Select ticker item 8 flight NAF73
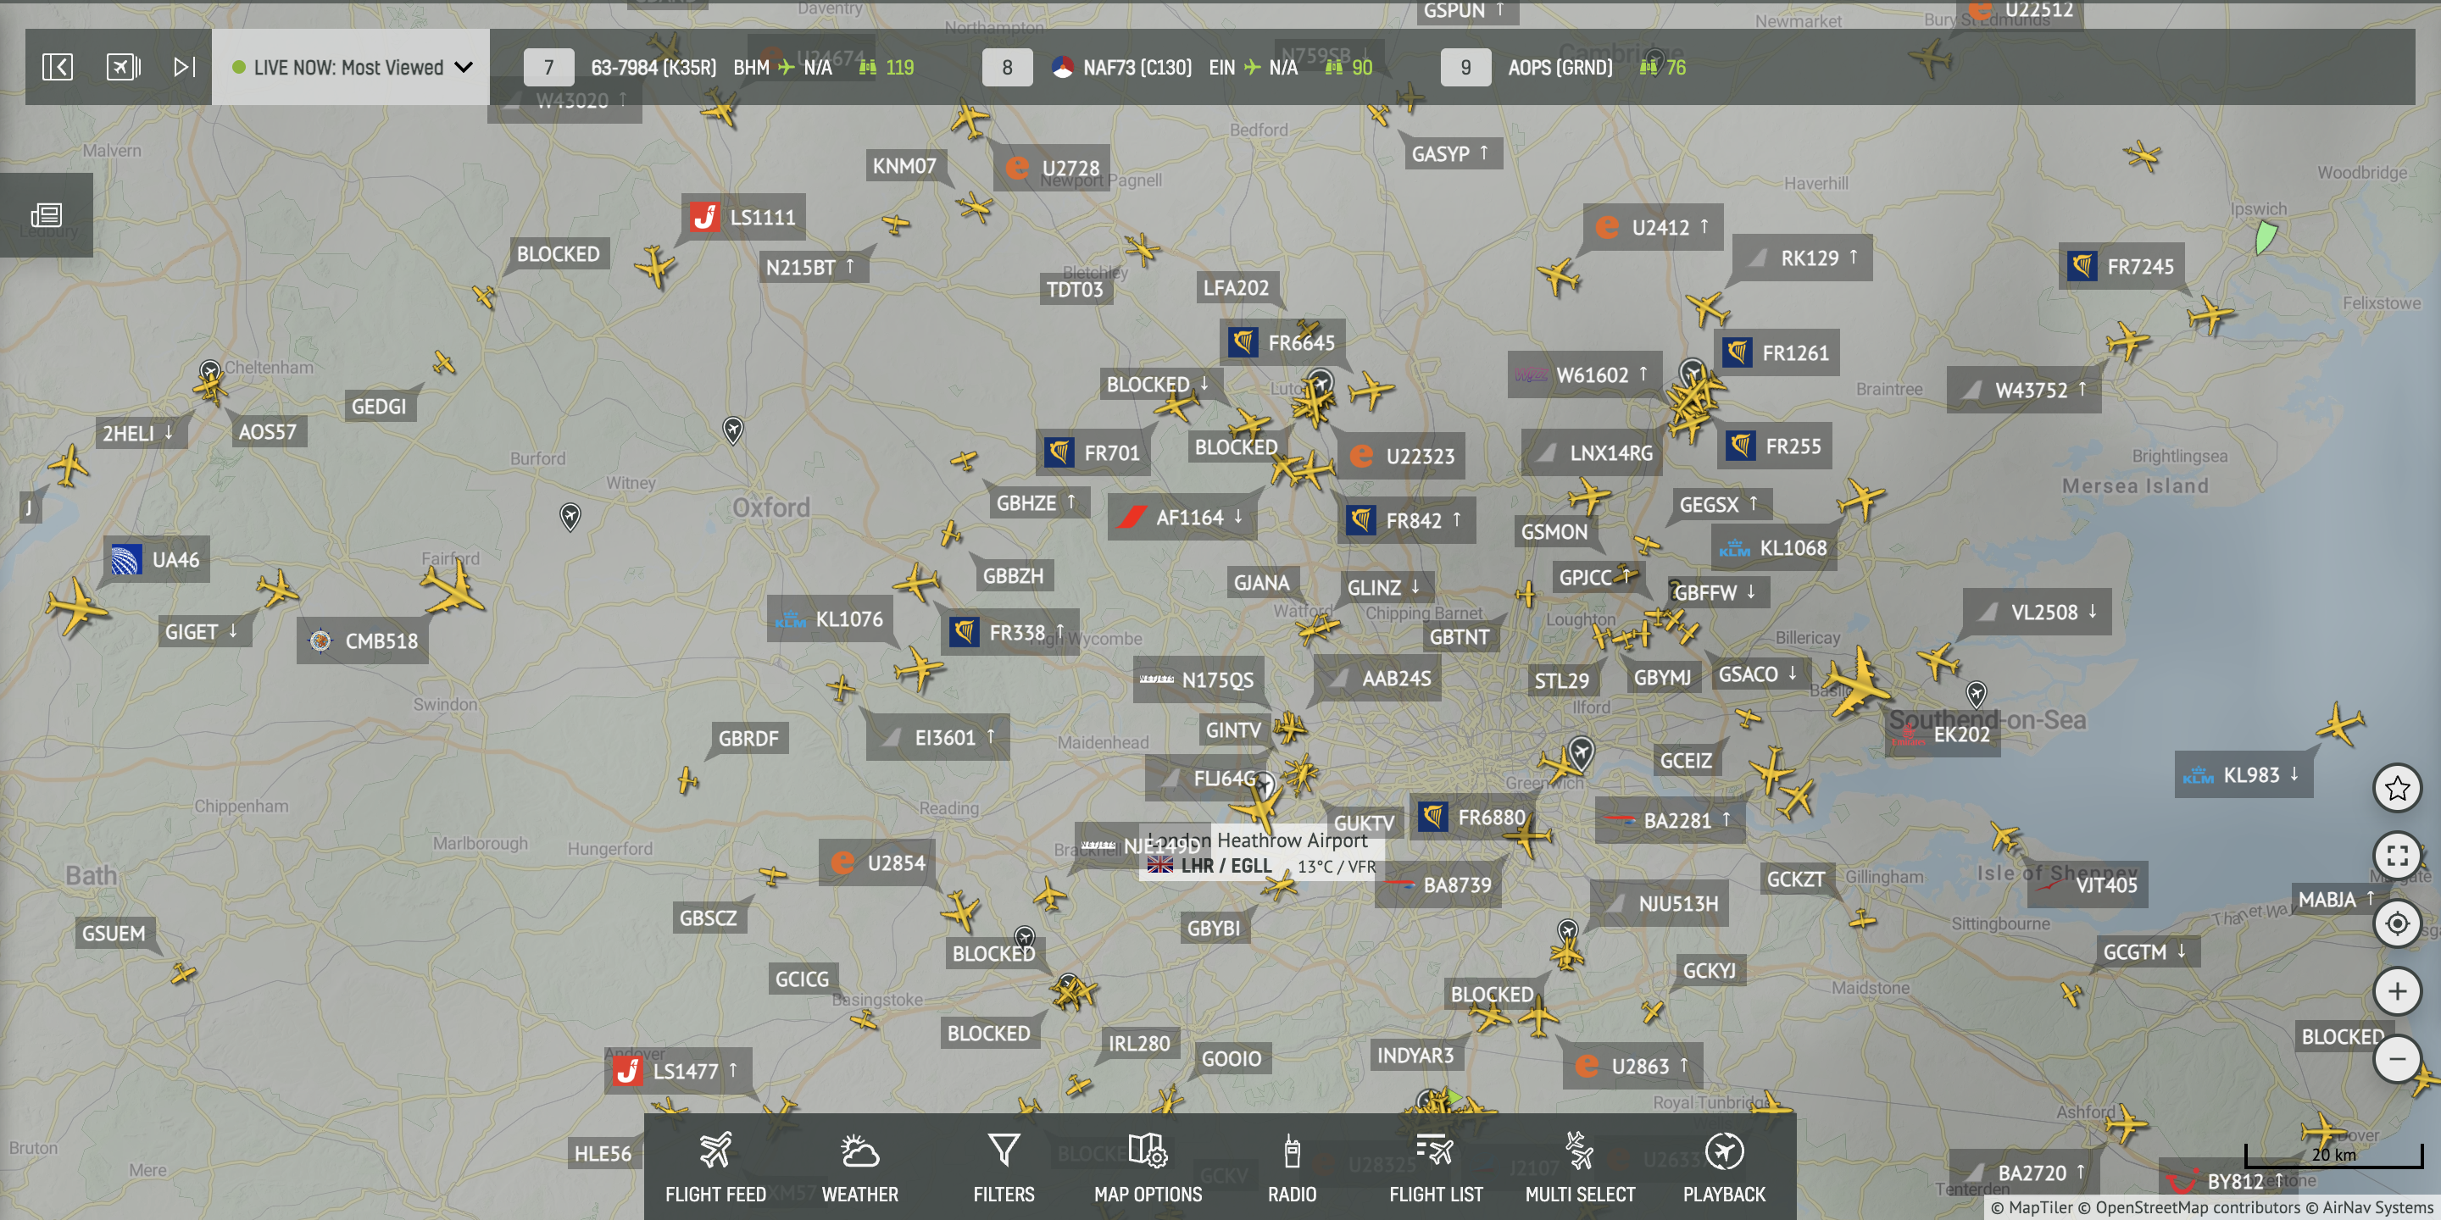The image size is (2441, 1220). 1177,67
